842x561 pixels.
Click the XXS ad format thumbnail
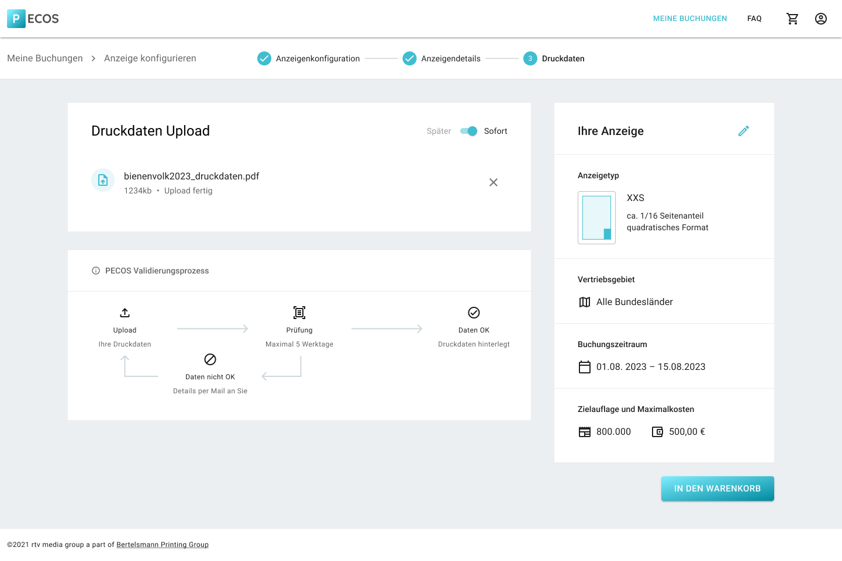pos(596,217)
